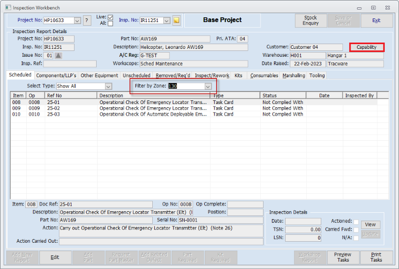
Task: Expand the Select Type dropdown
Action: (x=108, y=86)
